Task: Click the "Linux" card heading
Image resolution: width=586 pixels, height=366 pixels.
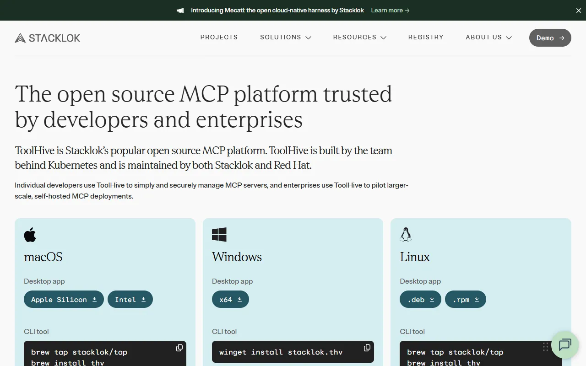Action: (x=415, y=257)
